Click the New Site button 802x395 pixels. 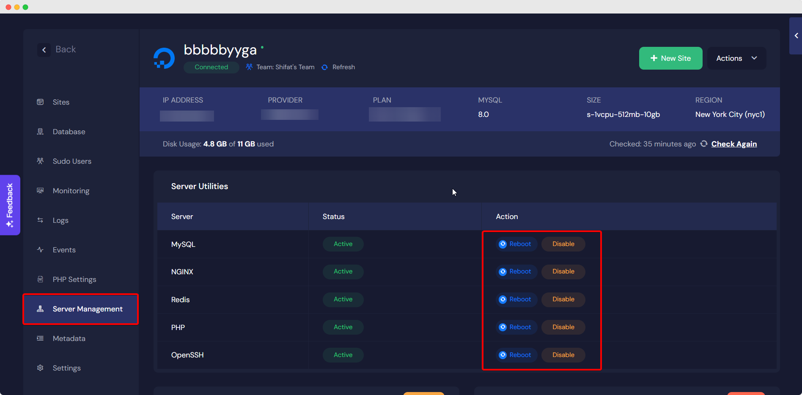tap(670, 58)
